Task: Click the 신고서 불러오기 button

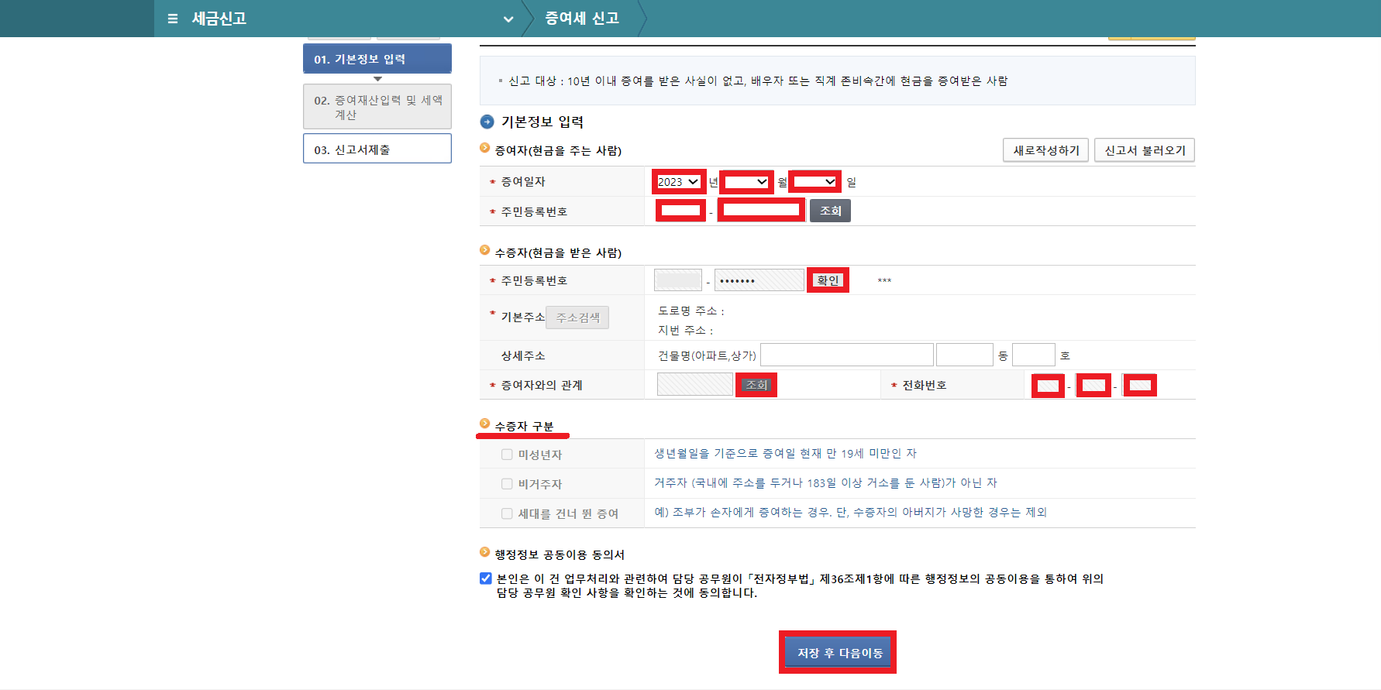Action: click(x=1145, y=150)
